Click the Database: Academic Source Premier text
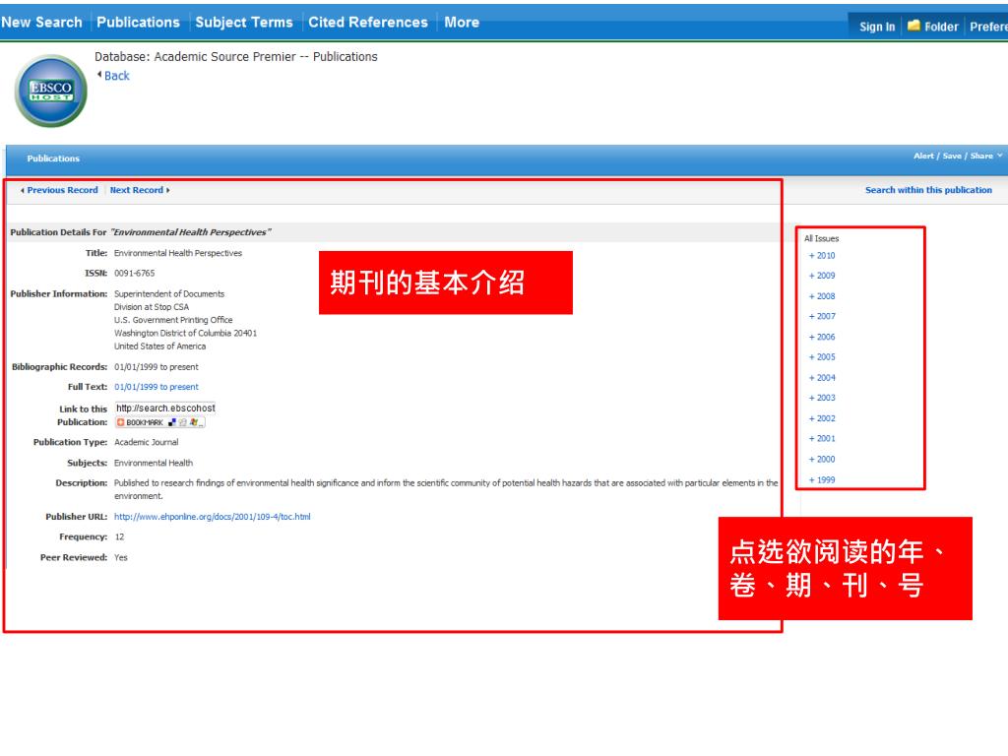Viewport: 1008px width, 756px height. (236, 56)
